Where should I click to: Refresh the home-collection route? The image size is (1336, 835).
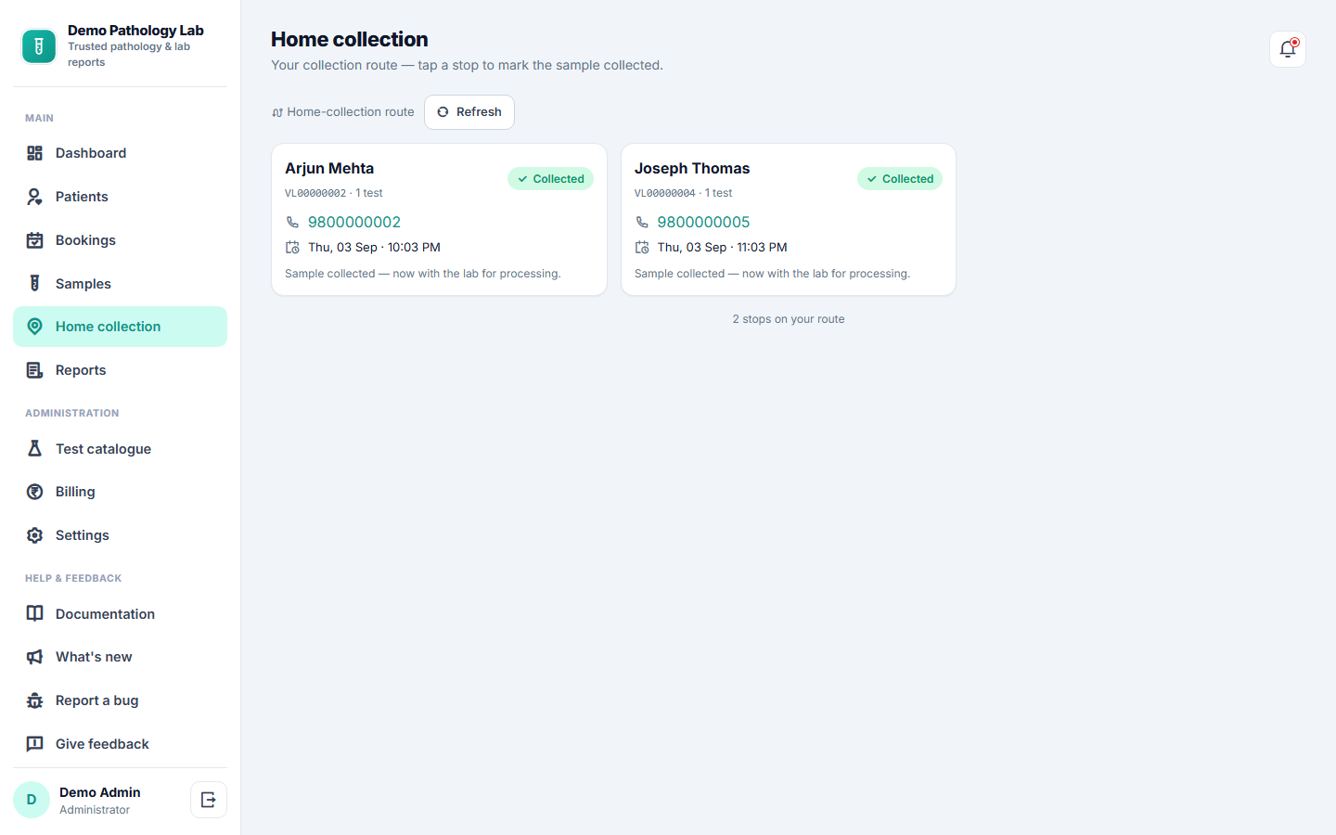coord(469,112)
